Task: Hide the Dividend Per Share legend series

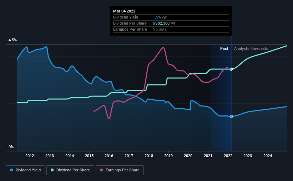Action: [x=73, y=170]
